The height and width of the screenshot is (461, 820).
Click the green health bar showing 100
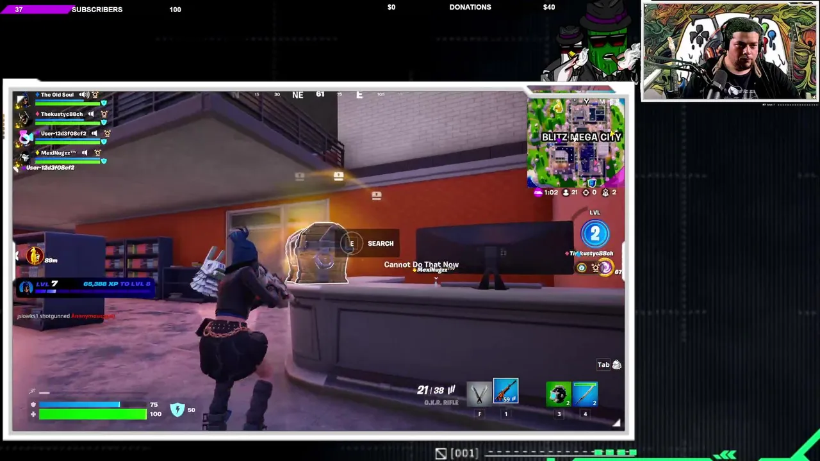click(92, 414)
